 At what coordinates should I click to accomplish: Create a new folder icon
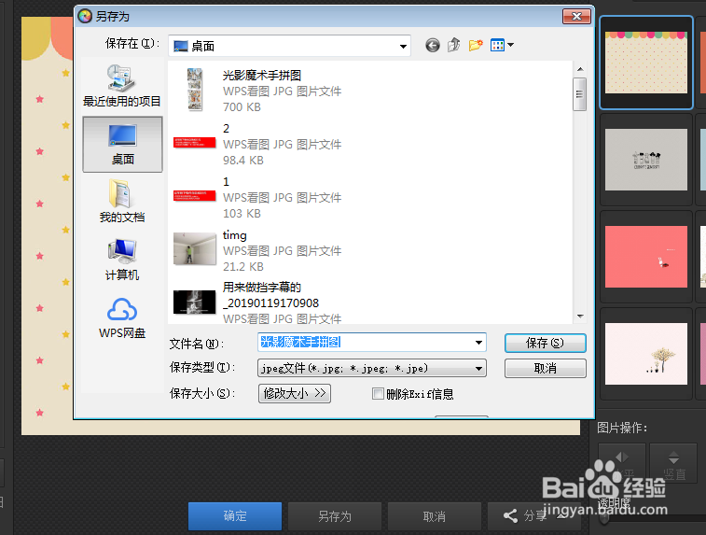pyautogui.click(x=476, y=45)
